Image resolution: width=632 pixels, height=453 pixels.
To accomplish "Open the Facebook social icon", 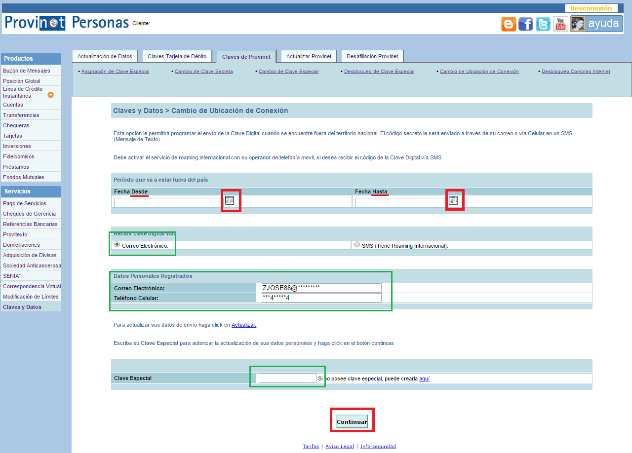I will (x=526, y=24).
